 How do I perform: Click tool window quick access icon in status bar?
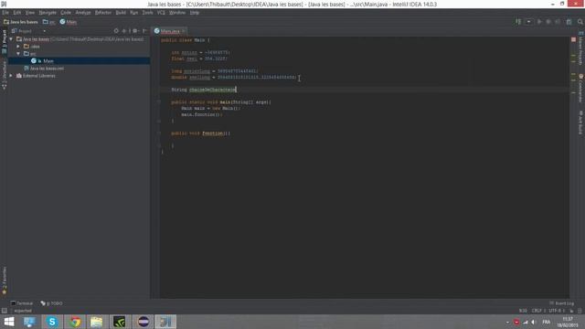click(4, 311)
